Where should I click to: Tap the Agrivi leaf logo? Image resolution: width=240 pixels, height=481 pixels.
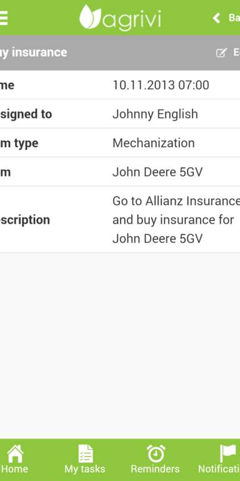point(90,17)
